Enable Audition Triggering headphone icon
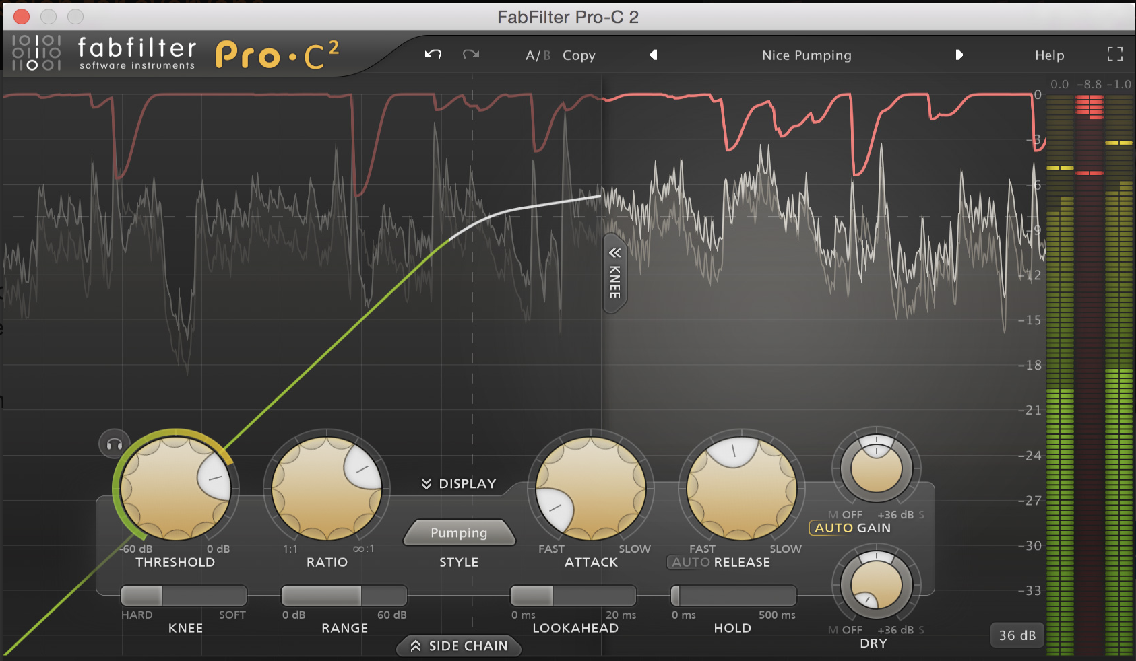 (115, 444)
